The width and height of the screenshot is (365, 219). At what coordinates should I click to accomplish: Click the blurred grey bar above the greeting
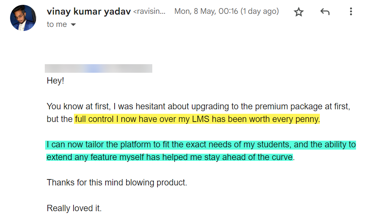[99, 68]
